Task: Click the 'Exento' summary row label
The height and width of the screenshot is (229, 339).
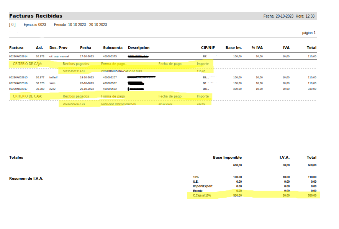Action: pos(198,191)
